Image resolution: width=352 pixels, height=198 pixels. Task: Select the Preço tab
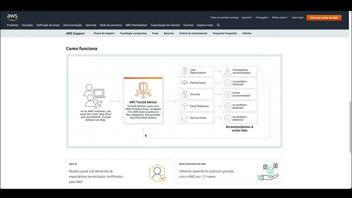155,33
